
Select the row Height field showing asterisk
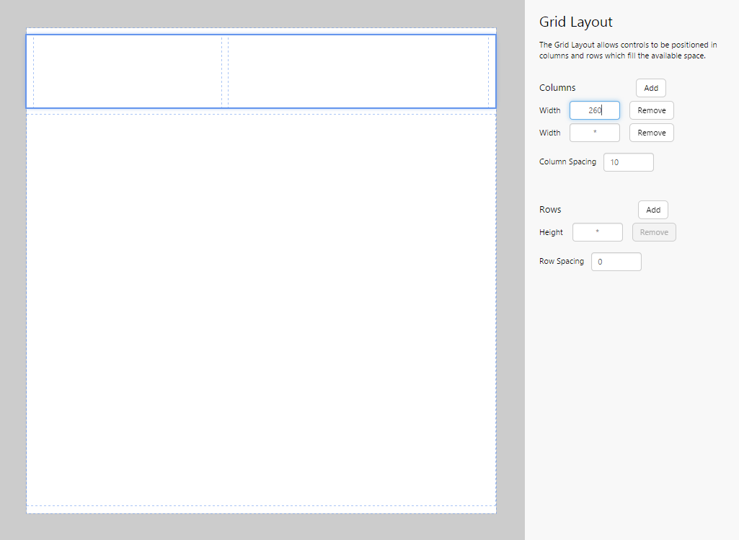click(x=597, y=231)
